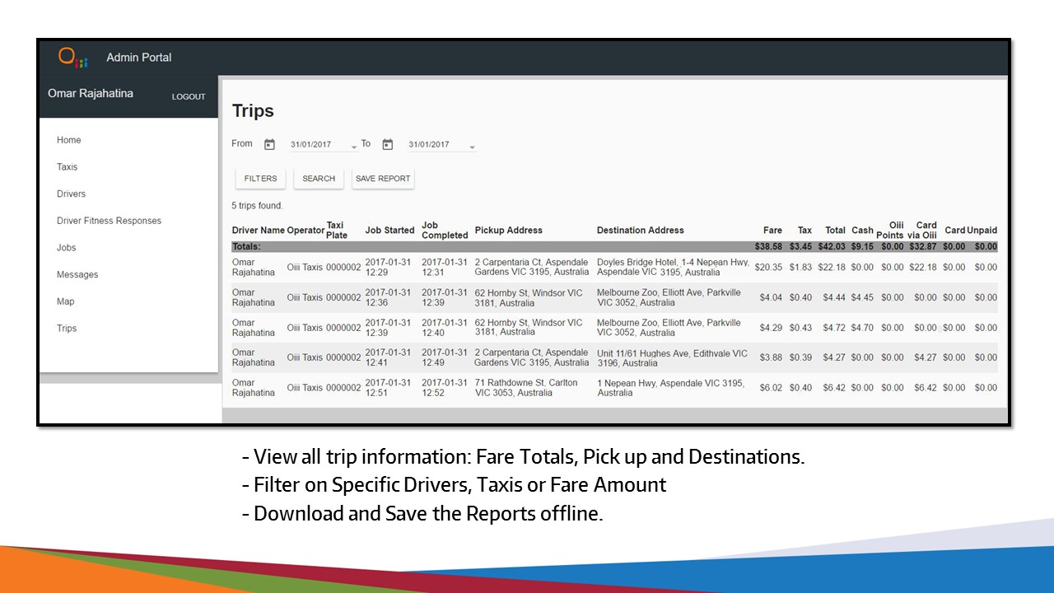This screenshot has width=1054, height=593.
Task: Click the From date field 31/01/2017
Action: [311, 145]
